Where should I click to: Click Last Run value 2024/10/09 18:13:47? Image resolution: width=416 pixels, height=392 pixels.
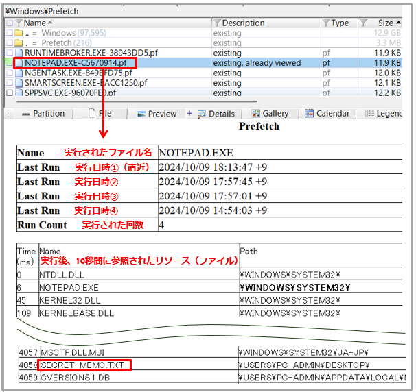[213, 167]
